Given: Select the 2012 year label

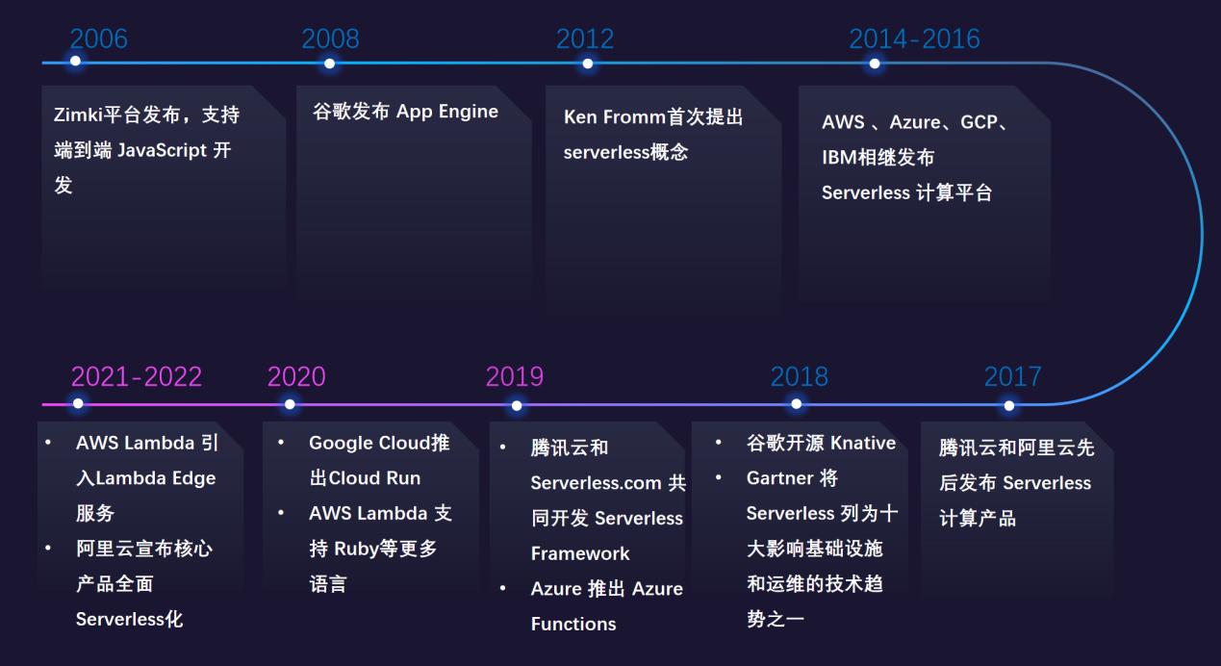Looking at the screenshot, I should click(587, 39).
